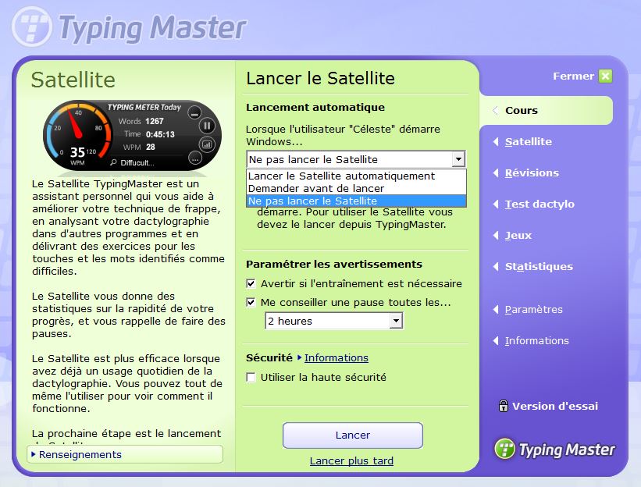
Task: Click the pause button on the typing meter
Action: tap(207, 126)
